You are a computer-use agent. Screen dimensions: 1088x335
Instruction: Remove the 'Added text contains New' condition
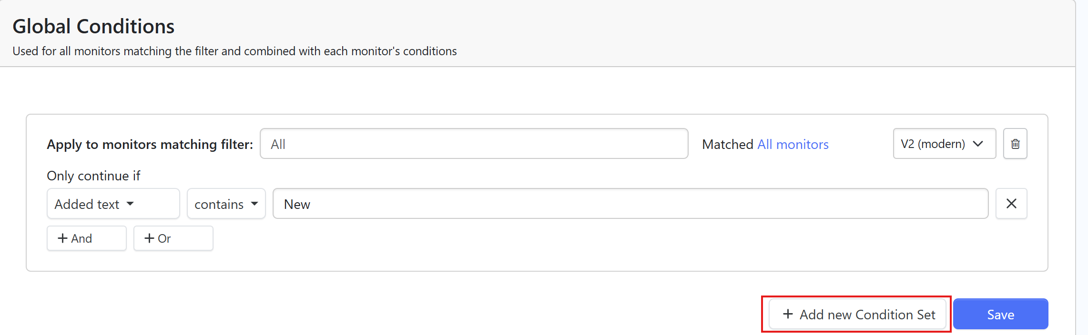coord(1011,204)
